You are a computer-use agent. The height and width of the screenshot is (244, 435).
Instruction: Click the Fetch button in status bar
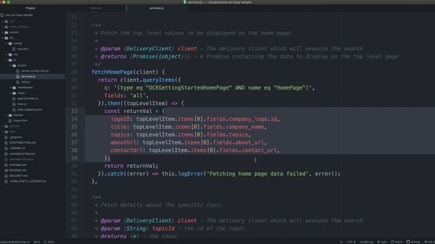[396, 242]
